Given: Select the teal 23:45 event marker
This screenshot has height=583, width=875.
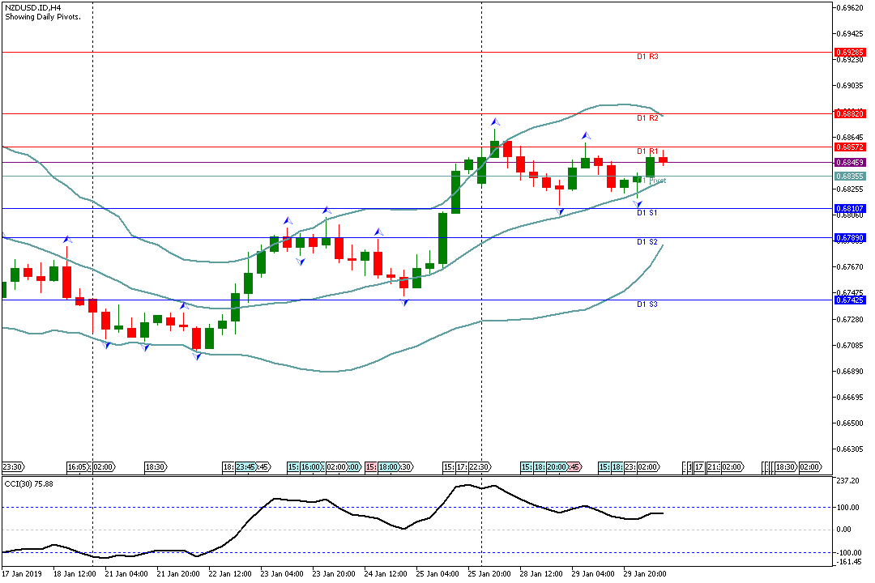Looking at the screenshot, I should (x=245, y=467).
